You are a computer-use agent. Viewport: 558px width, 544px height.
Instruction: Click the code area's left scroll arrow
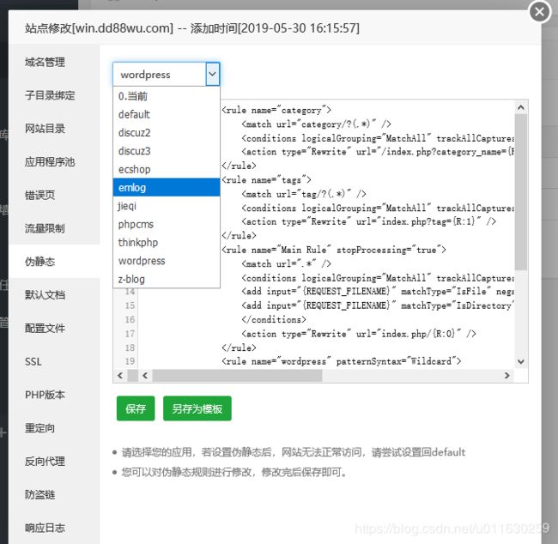point(145,375)
